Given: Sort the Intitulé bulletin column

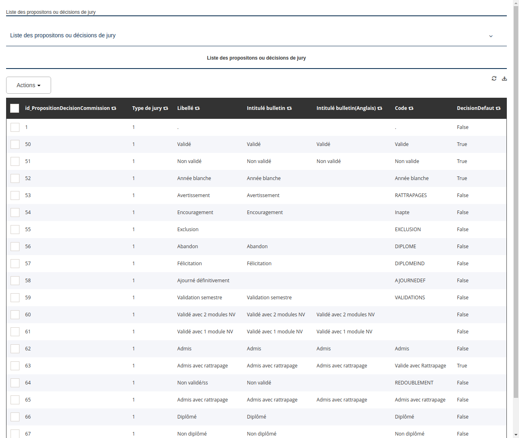Looking at the screenshot, I should click(x=289, y=108).
